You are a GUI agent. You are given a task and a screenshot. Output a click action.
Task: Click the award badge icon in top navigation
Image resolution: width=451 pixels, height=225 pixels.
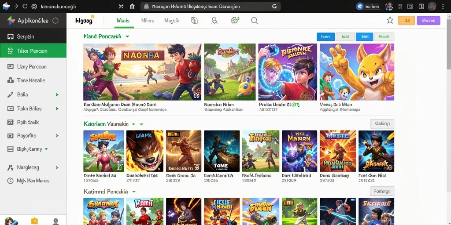214,20
